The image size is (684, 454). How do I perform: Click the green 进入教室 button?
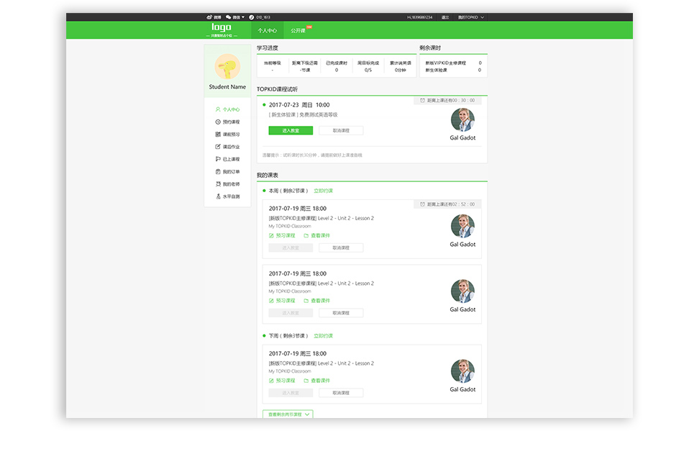[291, 130]
